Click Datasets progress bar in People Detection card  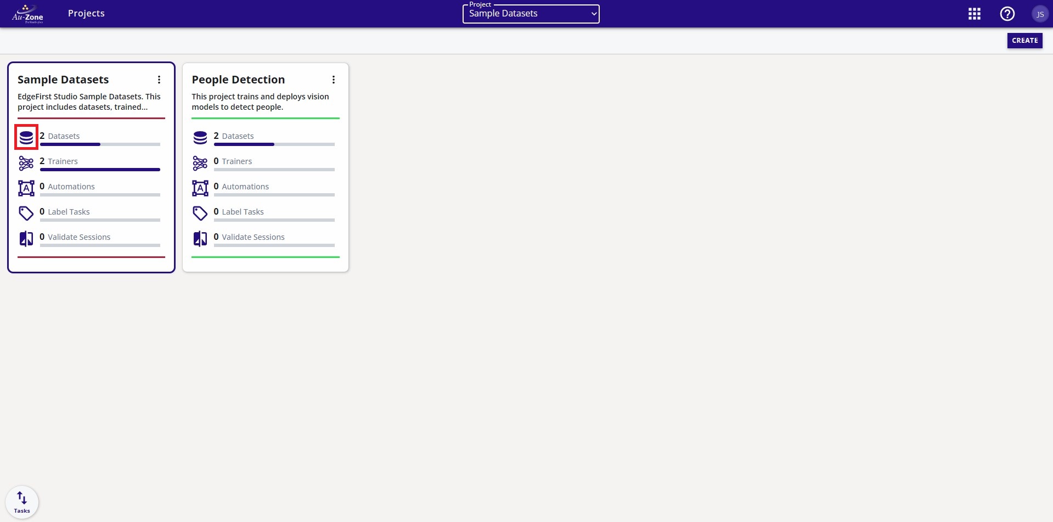[x=274, y=144]
